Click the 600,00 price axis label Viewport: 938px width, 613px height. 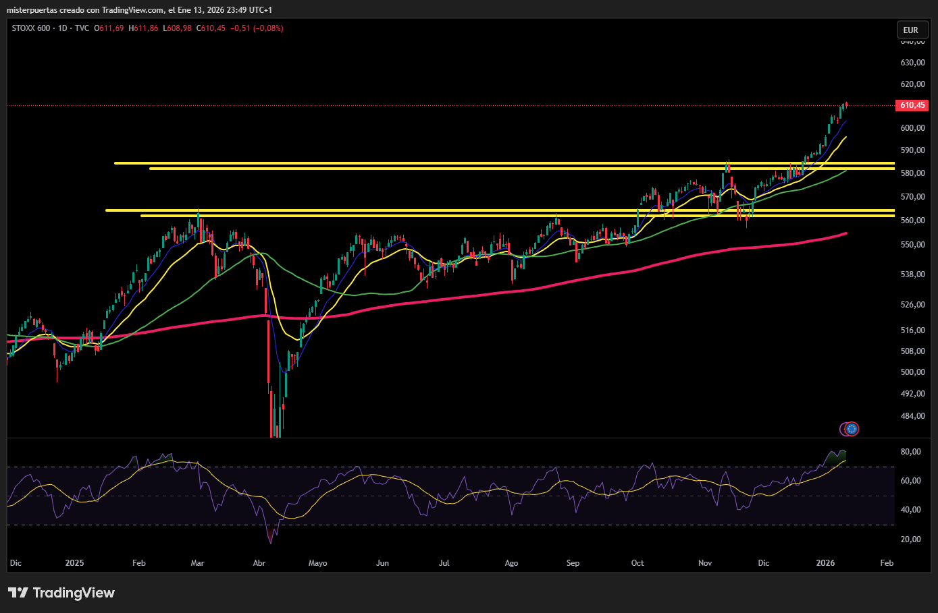click(912, 128)
